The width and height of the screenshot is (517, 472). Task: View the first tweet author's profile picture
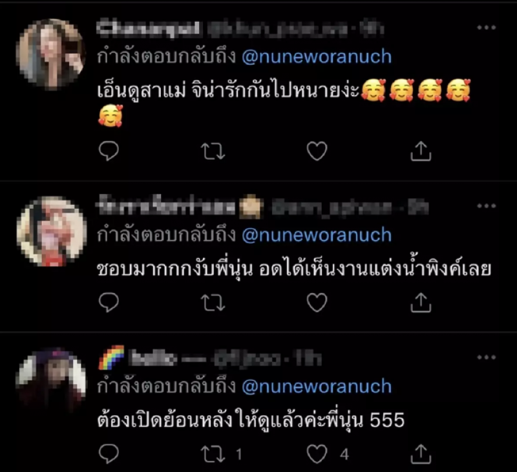51,53
